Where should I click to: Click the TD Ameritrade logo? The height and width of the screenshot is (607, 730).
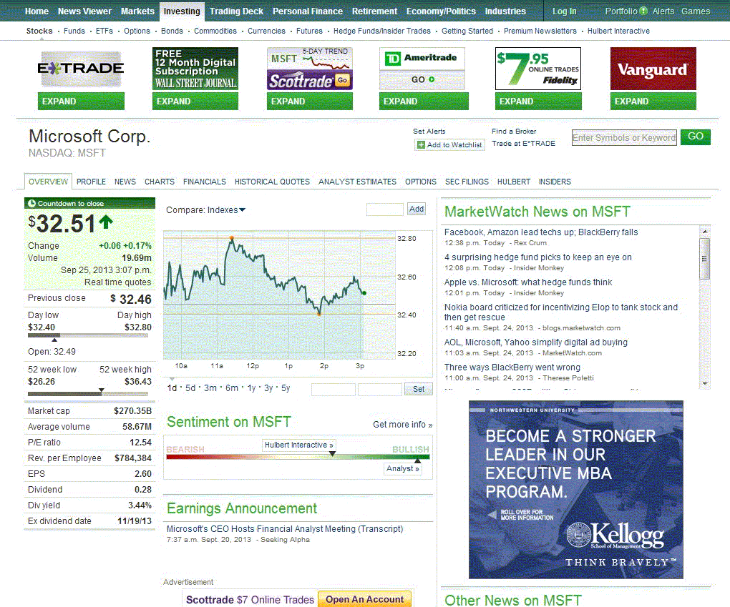[422, 59]
